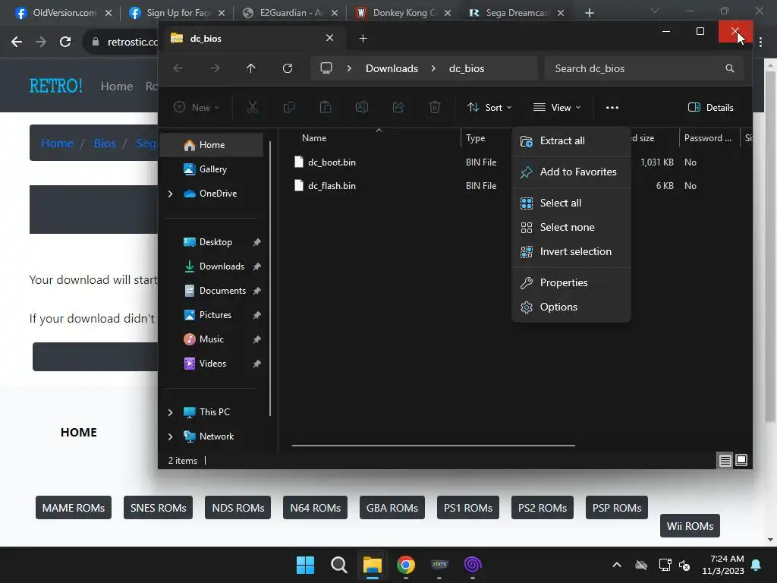The height and width of the screenshot is (583, 777).
Task: Open Chrome tab search dropdown arrow
Action: (x=655, y=11)
